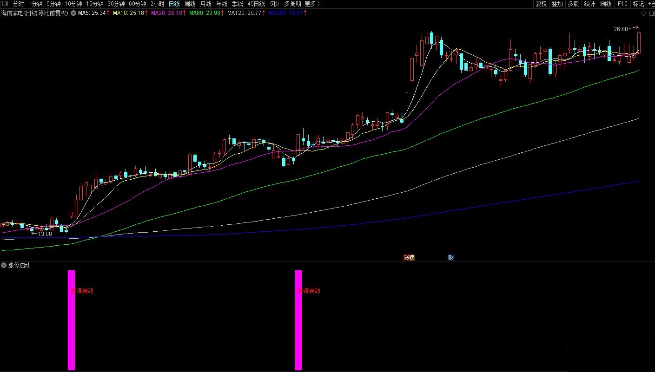Switch to 周线 weekly chart
The height and width of the screenshot is (372, 655).
pyautogui.click(x=190, y=4)
